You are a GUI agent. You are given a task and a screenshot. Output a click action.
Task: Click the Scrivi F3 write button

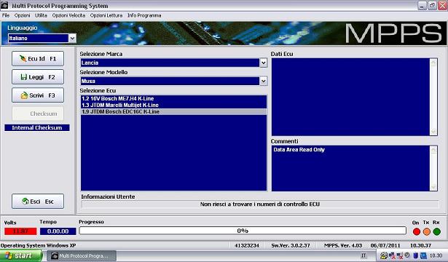pos(38,95)
